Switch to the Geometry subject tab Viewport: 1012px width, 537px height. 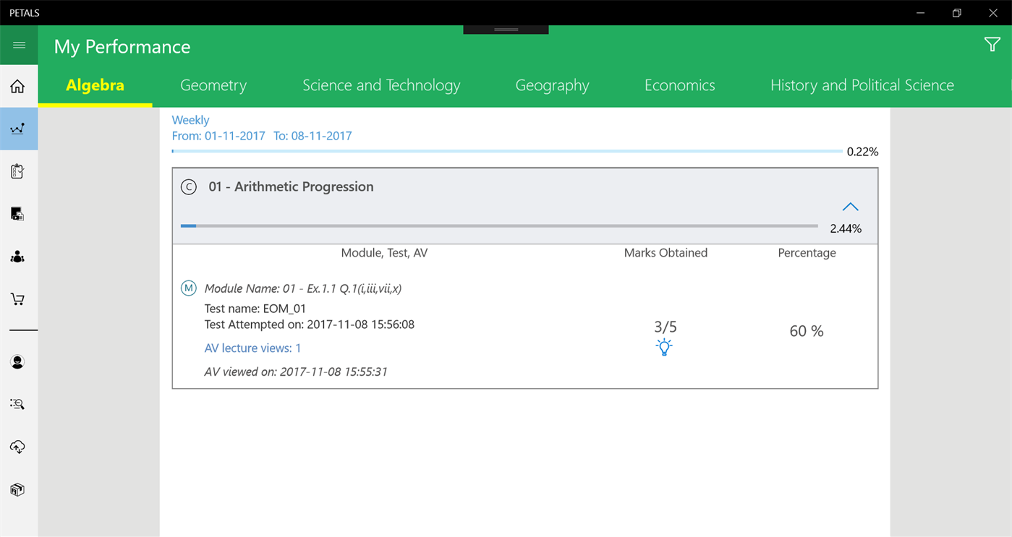pos(213,85)
